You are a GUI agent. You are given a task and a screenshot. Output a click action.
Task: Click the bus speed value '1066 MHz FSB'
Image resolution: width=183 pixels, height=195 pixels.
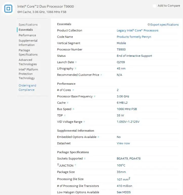127,109
